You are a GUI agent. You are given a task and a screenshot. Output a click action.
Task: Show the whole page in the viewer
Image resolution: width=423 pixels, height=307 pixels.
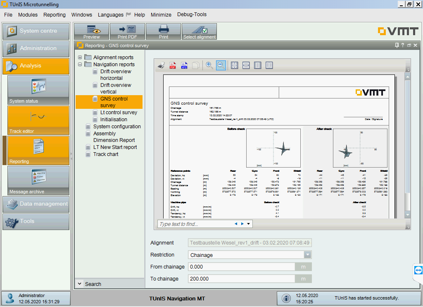258,65
